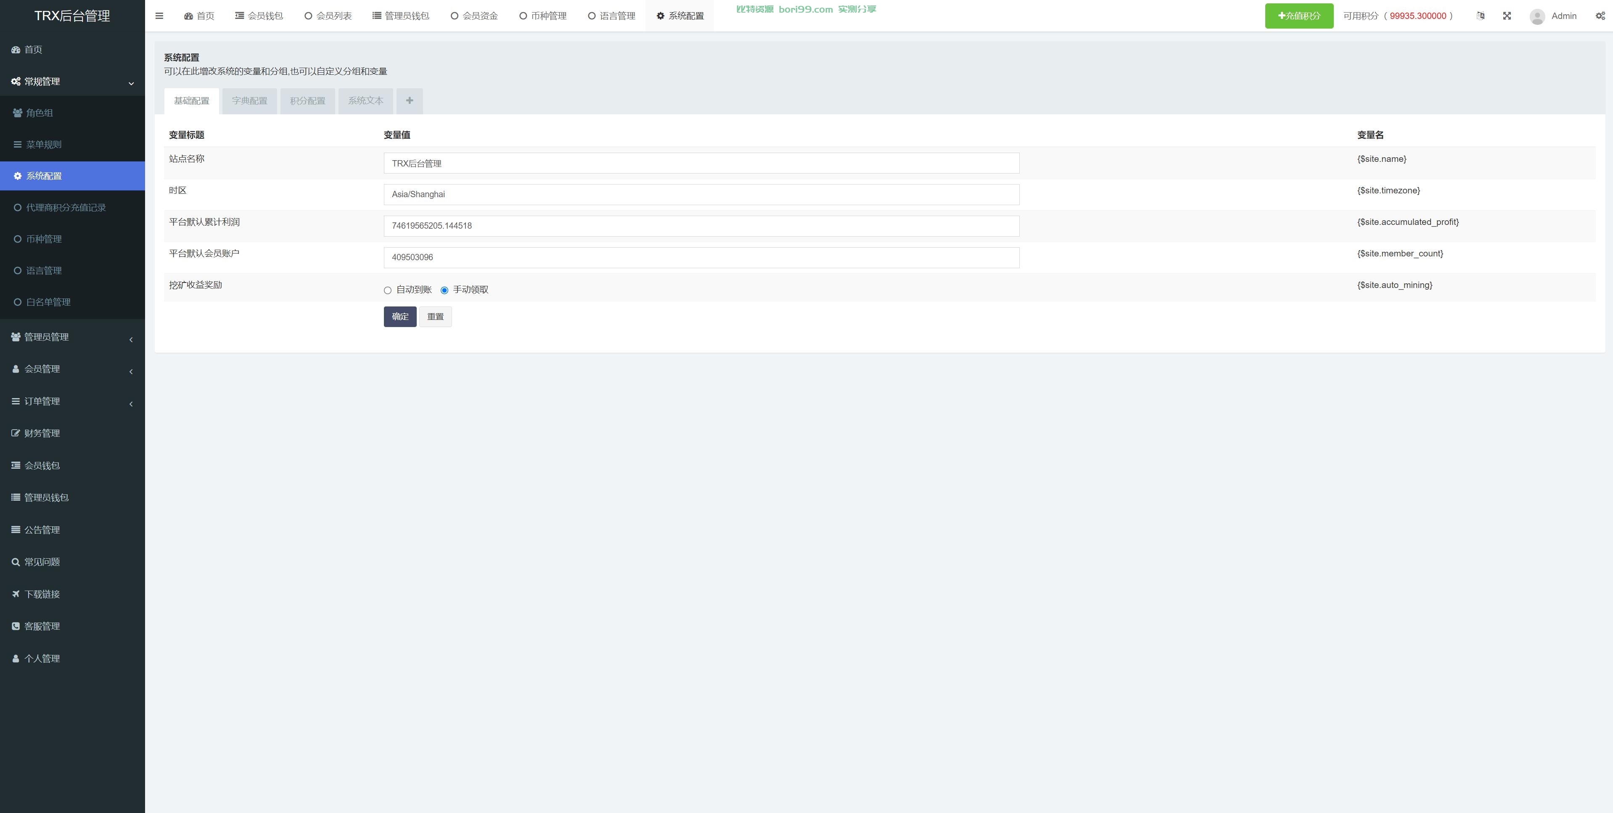Click the {$site.accumulated_profit} variable name
The height and width of the screenshot is (813, 1613).
coord(1408,222)
